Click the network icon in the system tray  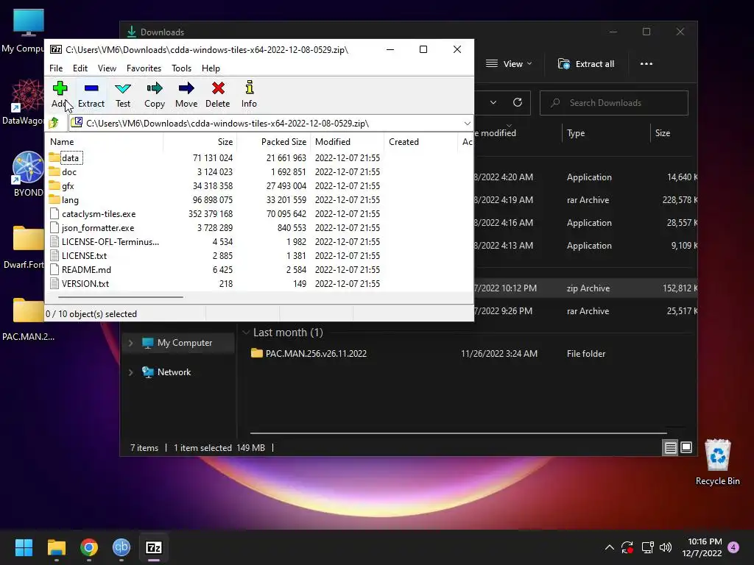[x=647, y=547]
